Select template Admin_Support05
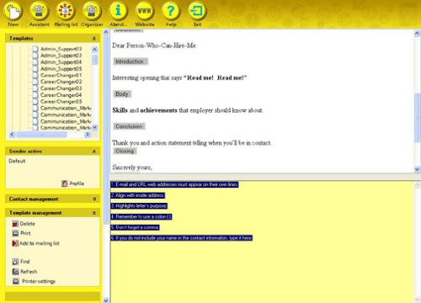The width and height of the screenshot is (421, 303). pos(61,68)
